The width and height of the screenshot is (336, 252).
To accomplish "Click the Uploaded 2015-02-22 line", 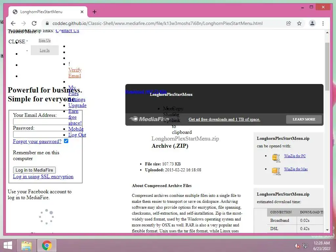I will pos(173,170).
